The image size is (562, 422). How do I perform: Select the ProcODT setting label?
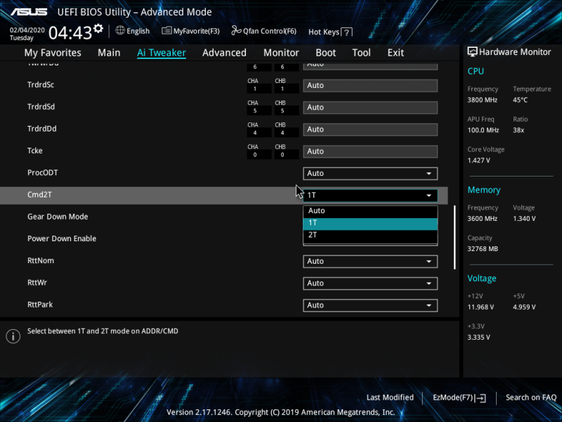click(x=43, y=172)
